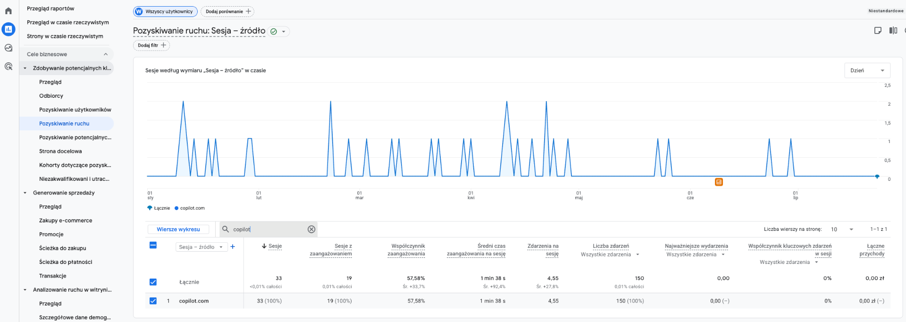Open the Explore icon in left rail
Viewport: 906px width, 322px height.
tap(8, 48)
